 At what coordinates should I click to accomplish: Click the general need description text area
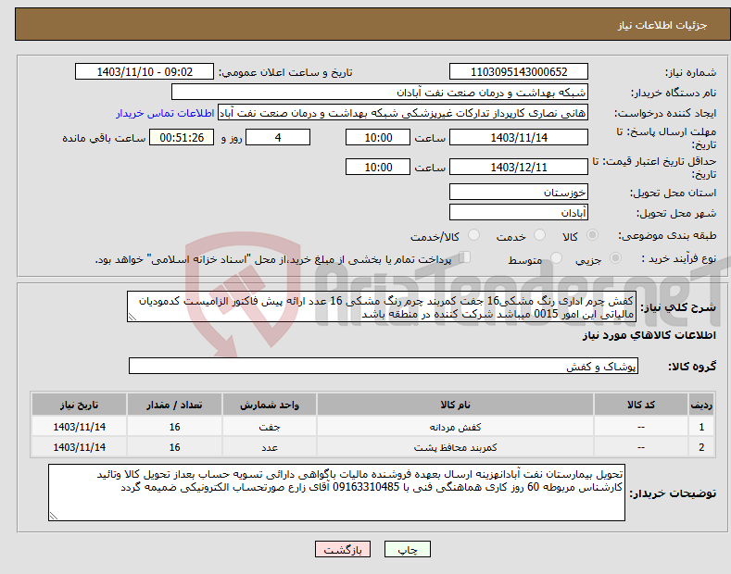coord(382,306)
